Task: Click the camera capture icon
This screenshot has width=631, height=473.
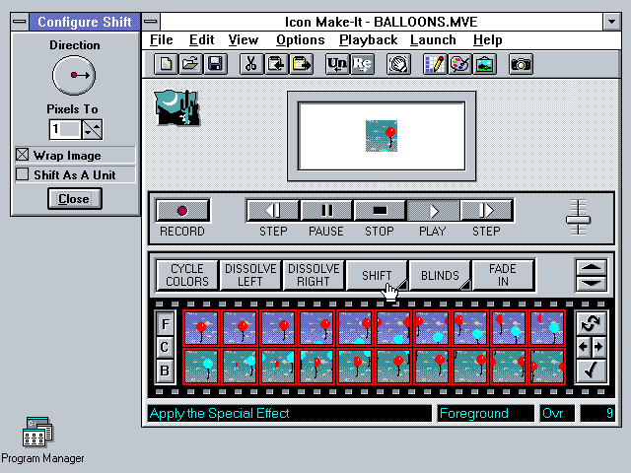Action: coord(521,64)
